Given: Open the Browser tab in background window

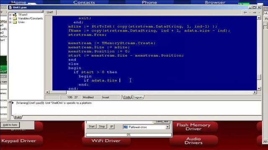Looking at the screenshot, I should [215, 2].
